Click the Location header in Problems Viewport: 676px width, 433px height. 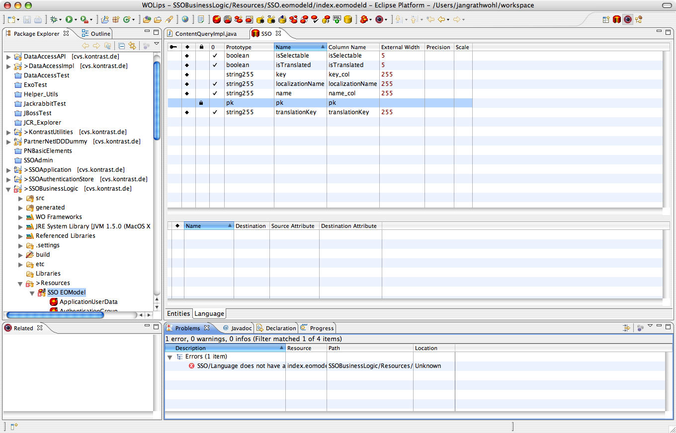coord(434,348)
